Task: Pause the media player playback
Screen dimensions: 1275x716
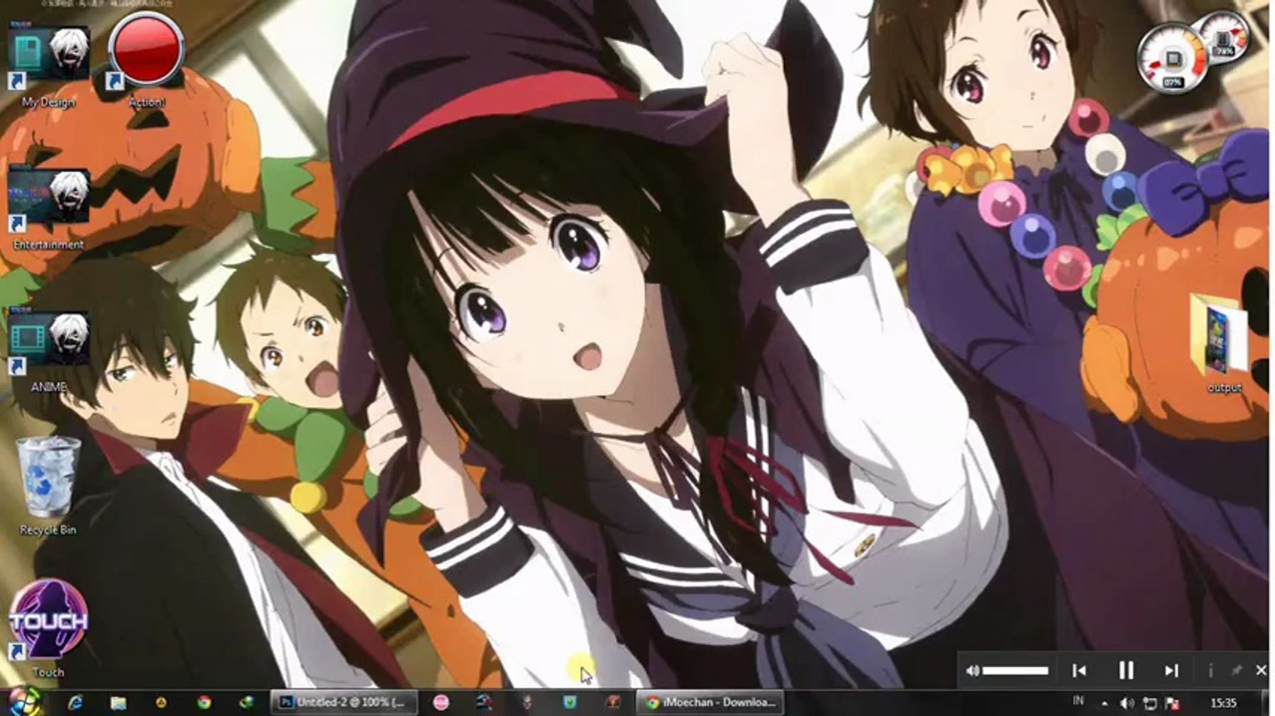Action: [x=1126, y=670]
